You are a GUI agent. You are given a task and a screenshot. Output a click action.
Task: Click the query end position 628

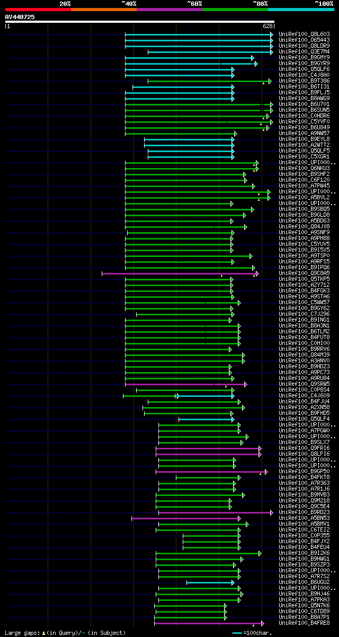point(267,26)
